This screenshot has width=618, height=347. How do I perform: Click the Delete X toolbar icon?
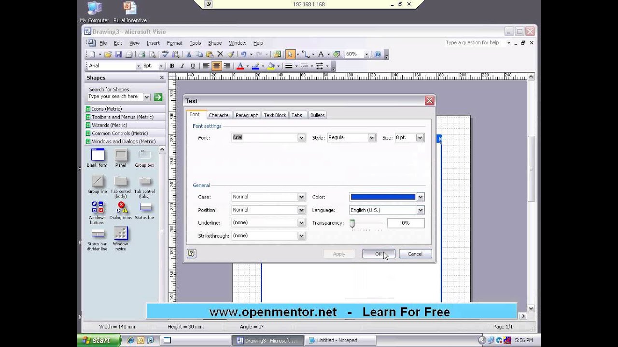[x=220, y=54]
